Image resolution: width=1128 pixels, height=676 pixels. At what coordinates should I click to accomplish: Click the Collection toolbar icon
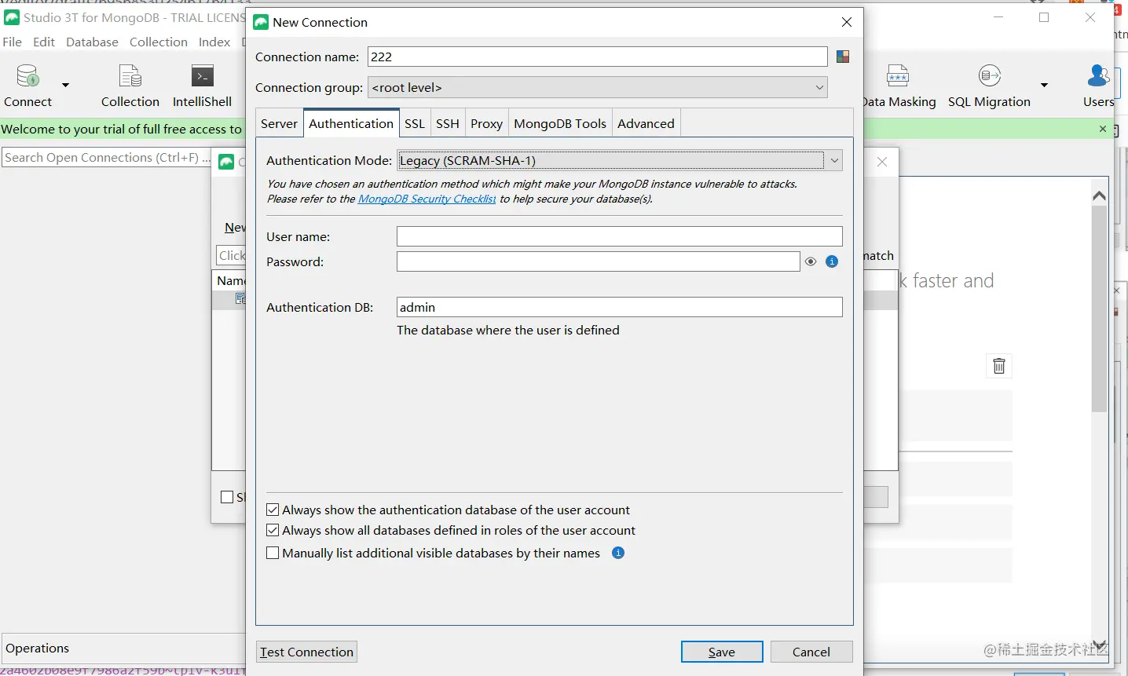click(130, 86)
